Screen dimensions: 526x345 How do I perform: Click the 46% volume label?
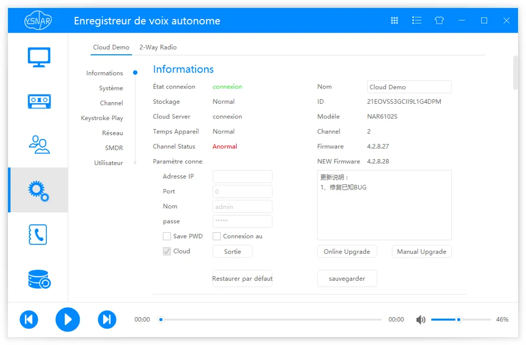[502, 320]
